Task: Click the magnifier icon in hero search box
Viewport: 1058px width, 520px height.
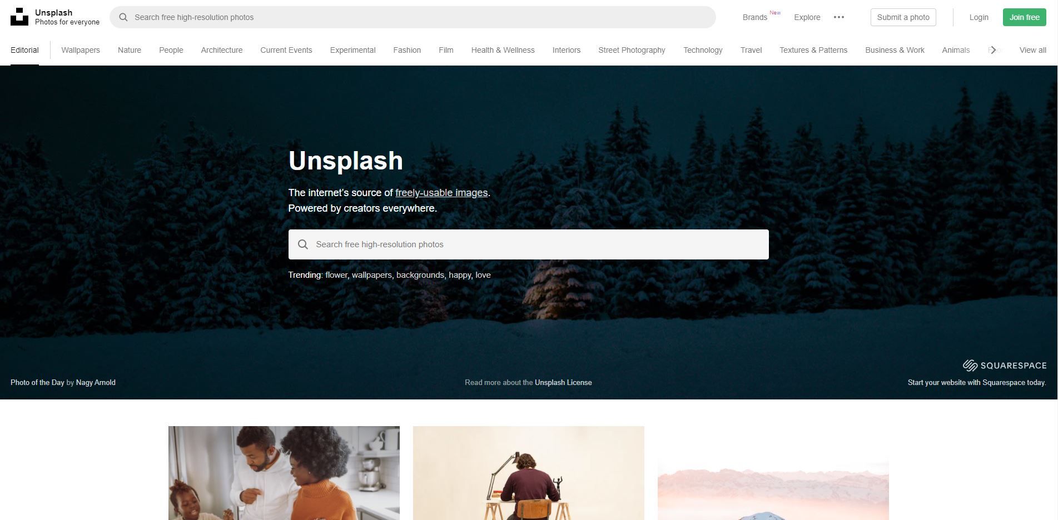Action: [x=303, y=244]
